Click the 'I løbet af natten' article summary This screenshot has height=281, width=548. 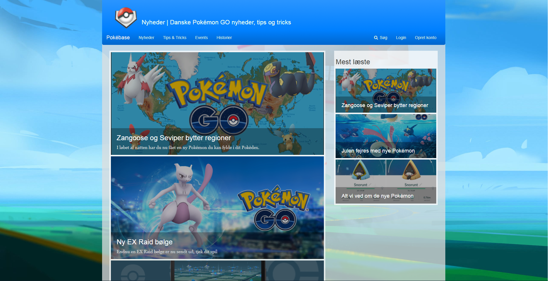(x=188, y=148)
